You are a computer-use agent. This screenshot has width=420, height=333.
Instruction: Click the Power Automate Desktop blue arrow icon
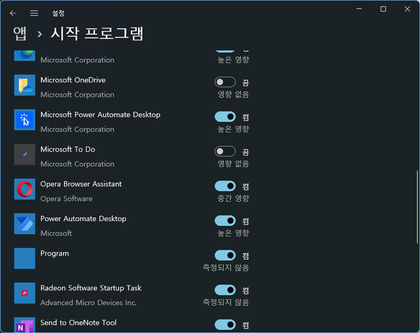tap(25, 224)
